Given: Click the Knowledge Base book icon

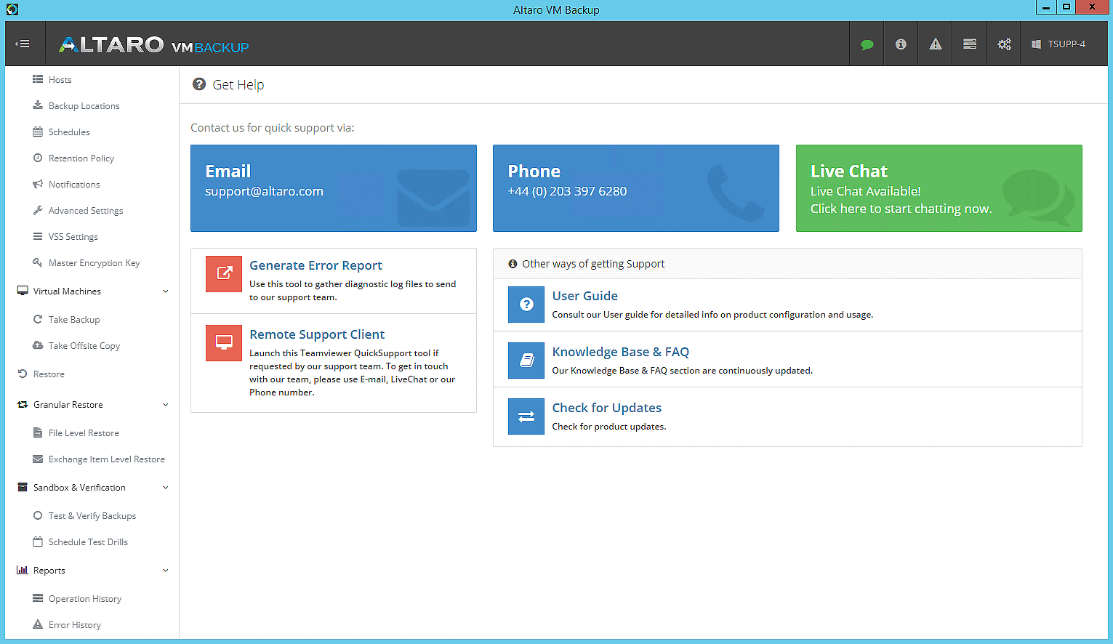Looking at the screenshot, I should pos(526,361).
